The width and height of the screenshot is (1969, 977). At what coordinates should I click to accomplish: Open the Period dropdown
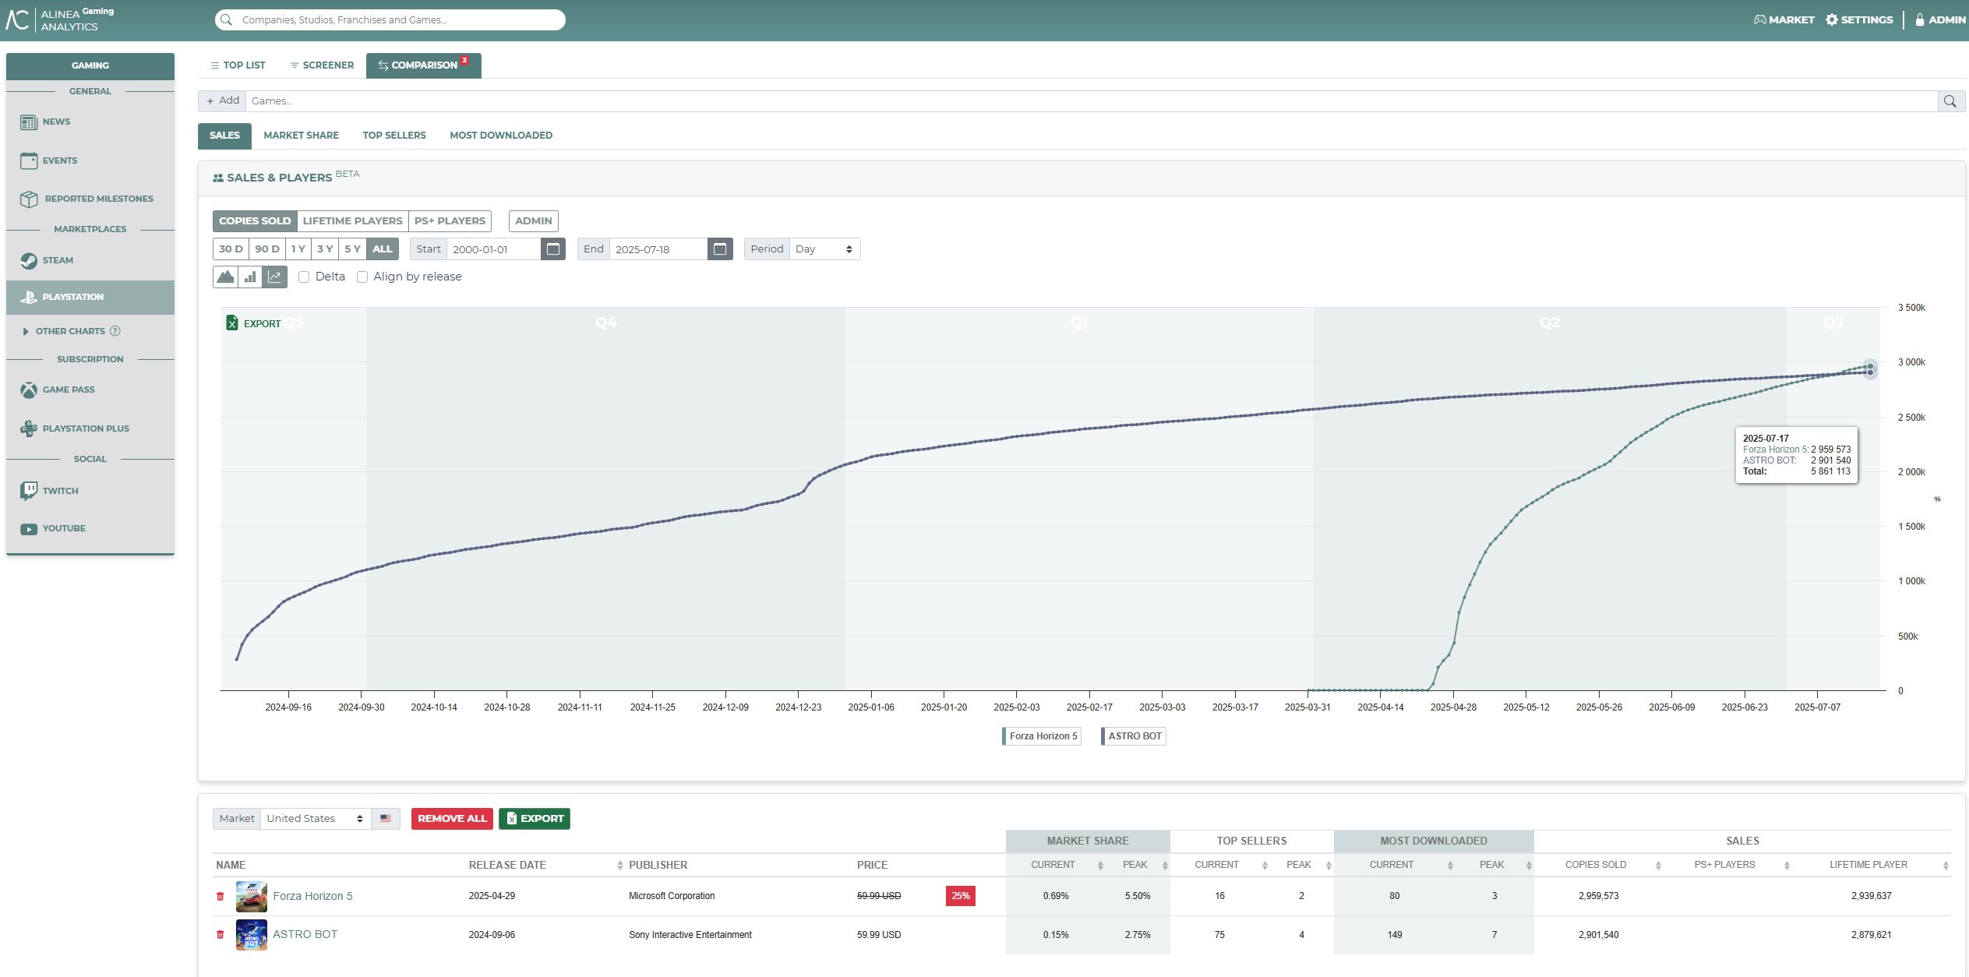pos(824,249)
